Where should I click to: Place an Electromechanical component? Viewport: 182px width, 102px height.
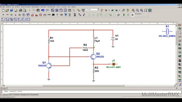tap(61, 15)
